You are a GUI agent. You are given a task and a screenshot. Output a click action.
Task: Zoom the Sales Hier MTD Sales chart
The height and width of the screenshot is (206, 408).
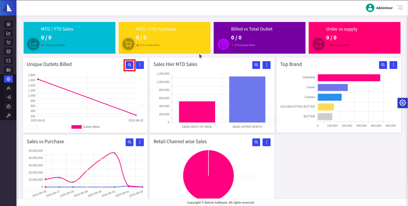point(256,65)
